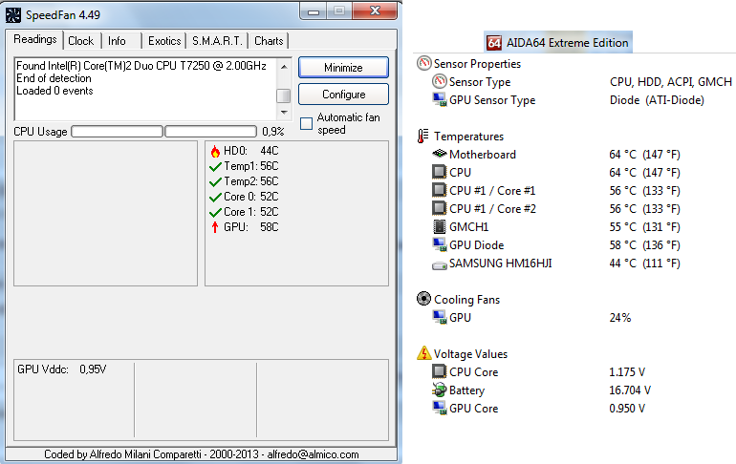Click the Cooling Fans fan icon

(x=423, y=299)
